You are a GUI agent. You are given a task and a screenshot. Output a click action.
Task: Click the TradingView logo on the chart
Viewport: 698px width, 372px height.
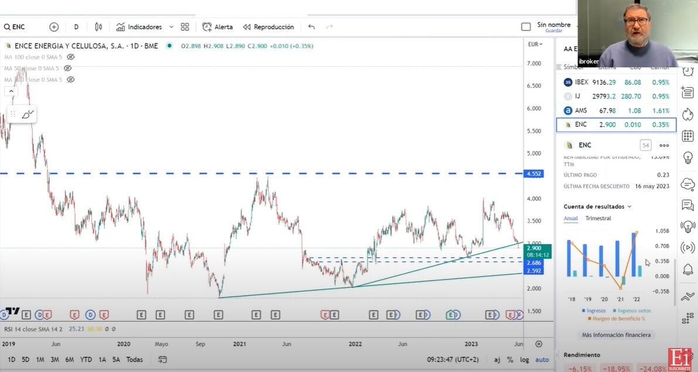[12, 311]
